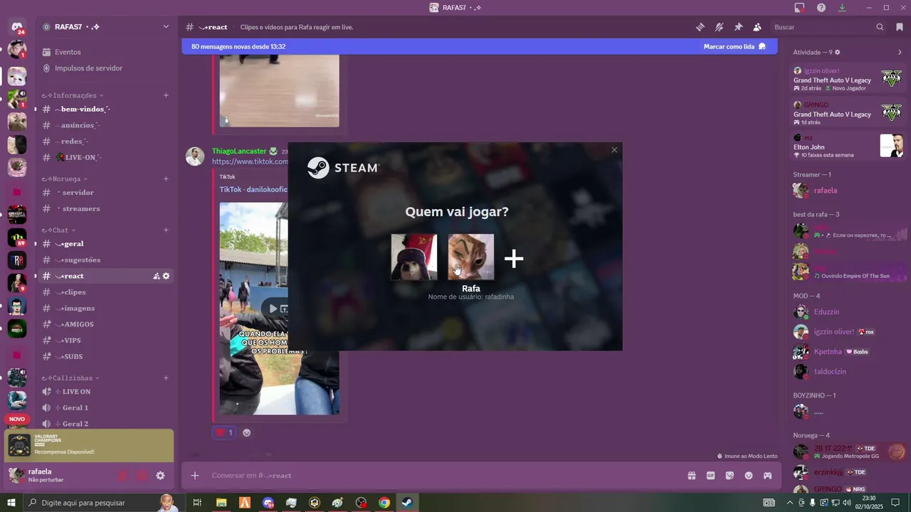Join the Geral 1 voice channel

pyautogui.click(x=105, y=408)
